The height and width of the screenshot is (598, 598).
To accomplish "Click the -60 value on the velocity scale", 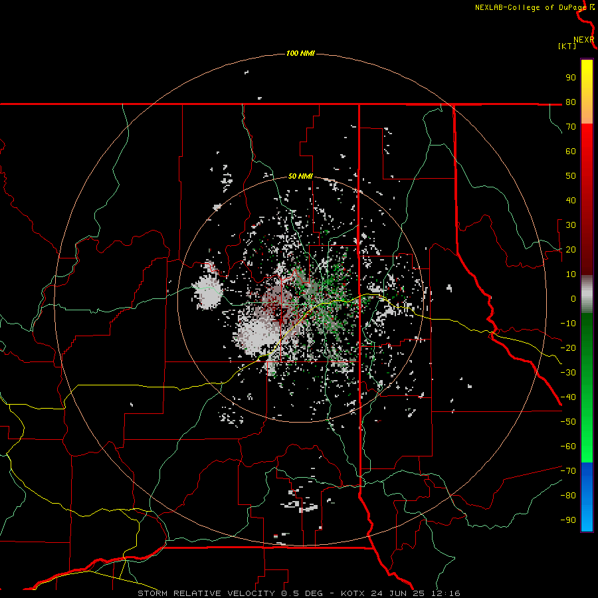I will [x=568, y=447].
